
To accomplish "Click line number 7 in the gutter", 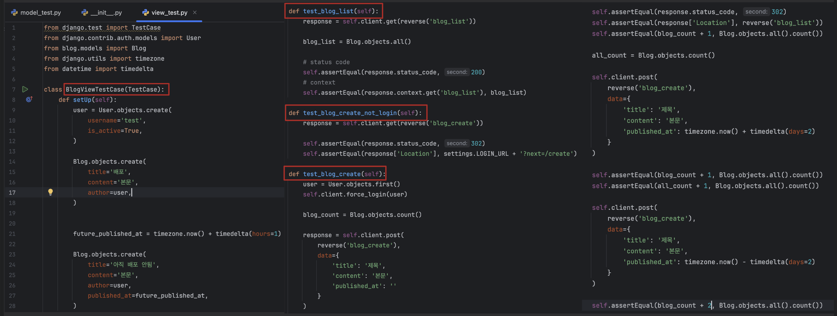I will (14, 89).
